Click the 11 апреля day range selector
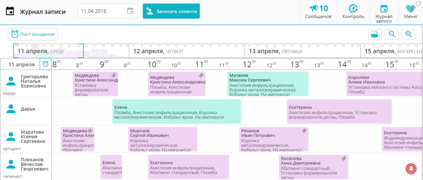The image size is (423, 180). click(x=48, y=51)
